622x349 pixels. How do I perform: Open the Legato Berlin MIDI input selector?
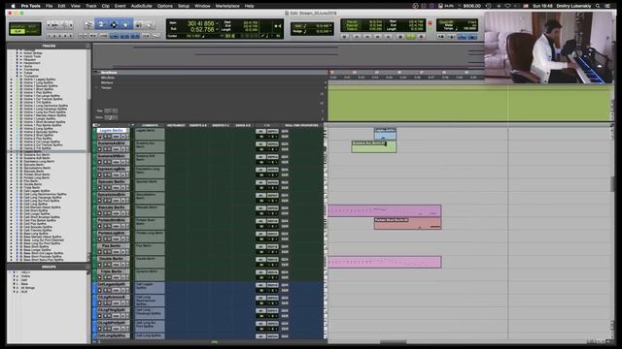260,131
